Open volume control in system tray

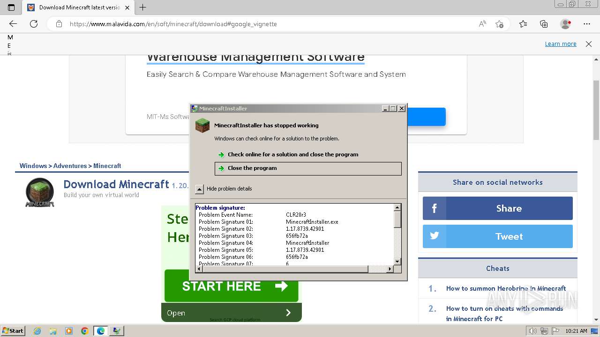(532, 331)
